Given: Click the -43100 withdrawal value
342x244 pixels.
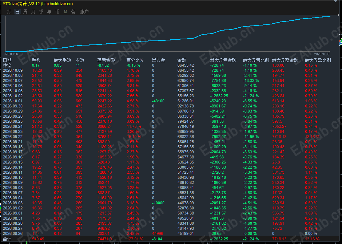Looking at the screenshot, I should (x=158, y=101).
